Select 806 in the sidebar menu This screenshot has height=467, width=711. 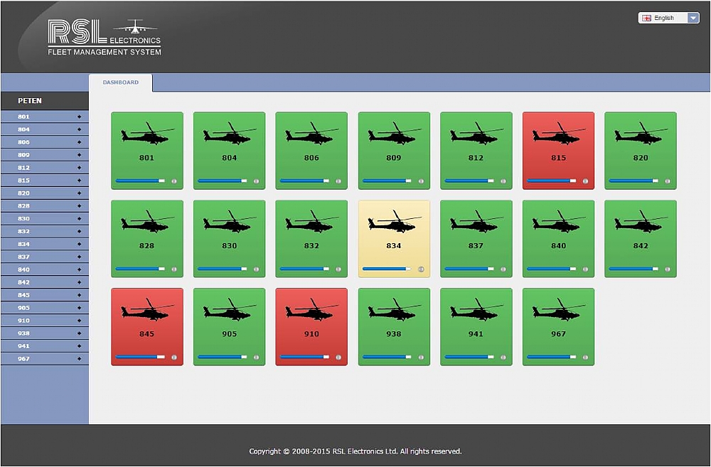[x=45, y=142]
